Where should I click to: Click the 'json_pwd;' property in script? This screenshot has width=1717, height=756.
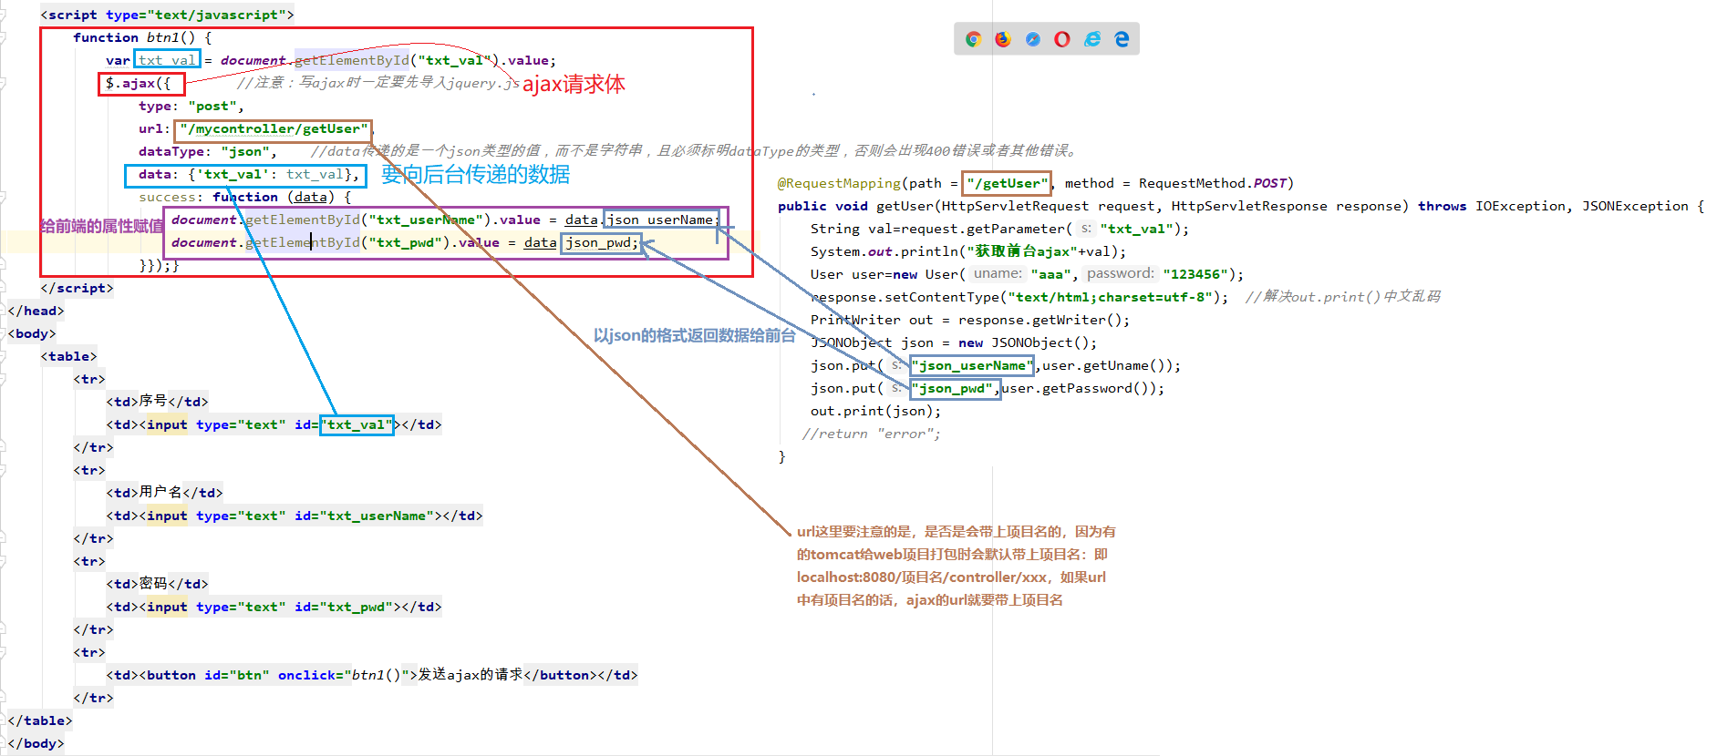(x=602, y=243)
